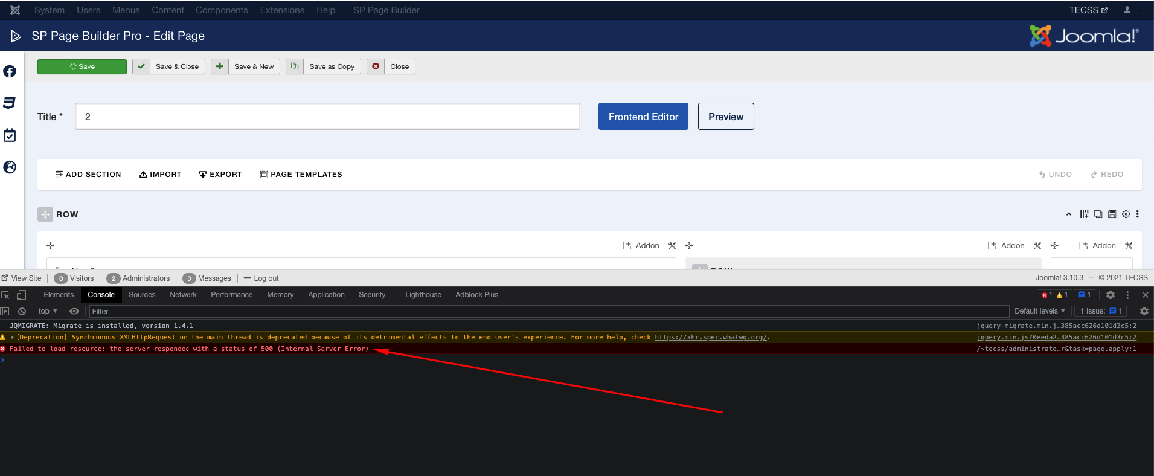
Task: Open the top context dropdown
Action: pos(48,311)
